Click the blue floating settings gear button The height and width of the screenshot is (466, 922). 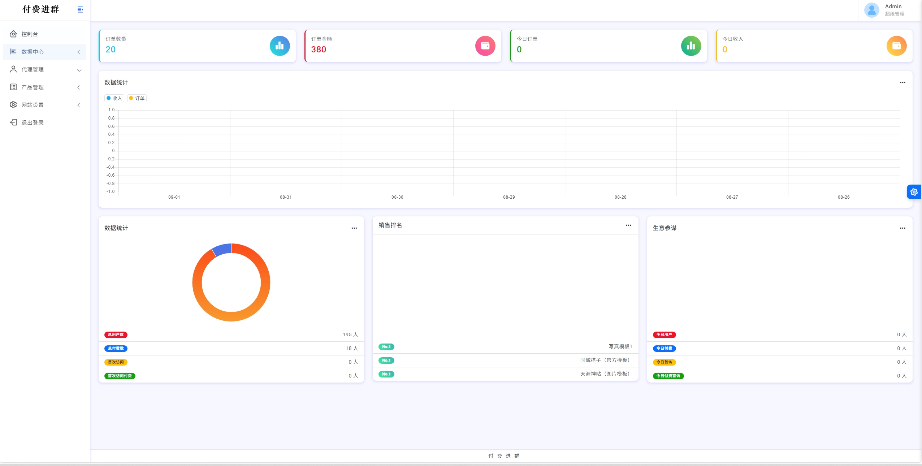914,192
